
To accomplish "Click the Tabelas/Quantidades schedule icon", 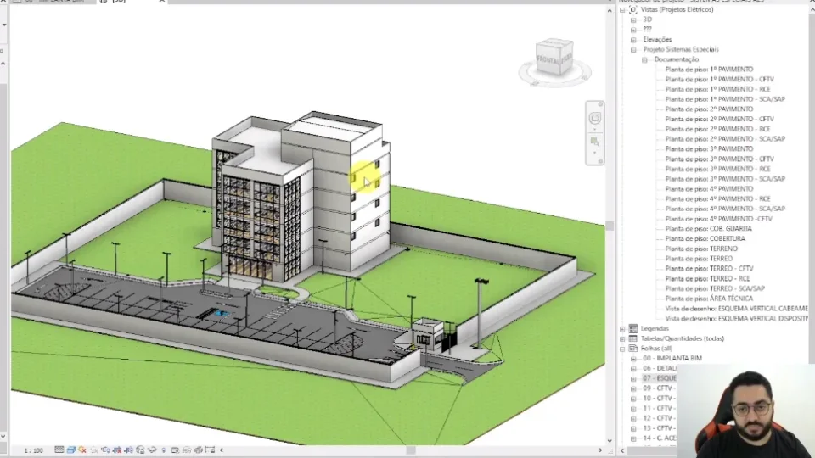I will pos(633,338).
